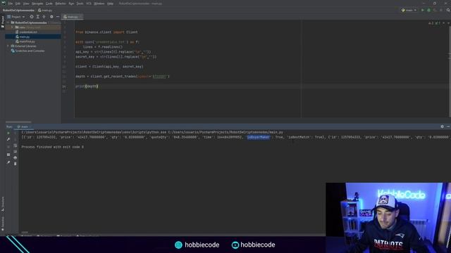The width and height of the screenshot is (451, 253).
Task: Click the wrench settings icon in Run panel
Action: point(8,139)
